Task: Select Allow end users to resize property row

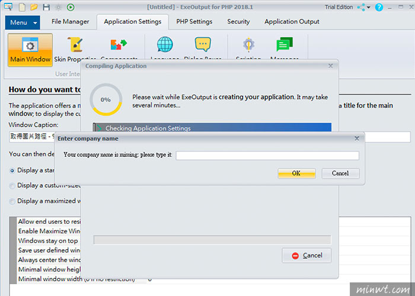Action: (x=49, y=221)
